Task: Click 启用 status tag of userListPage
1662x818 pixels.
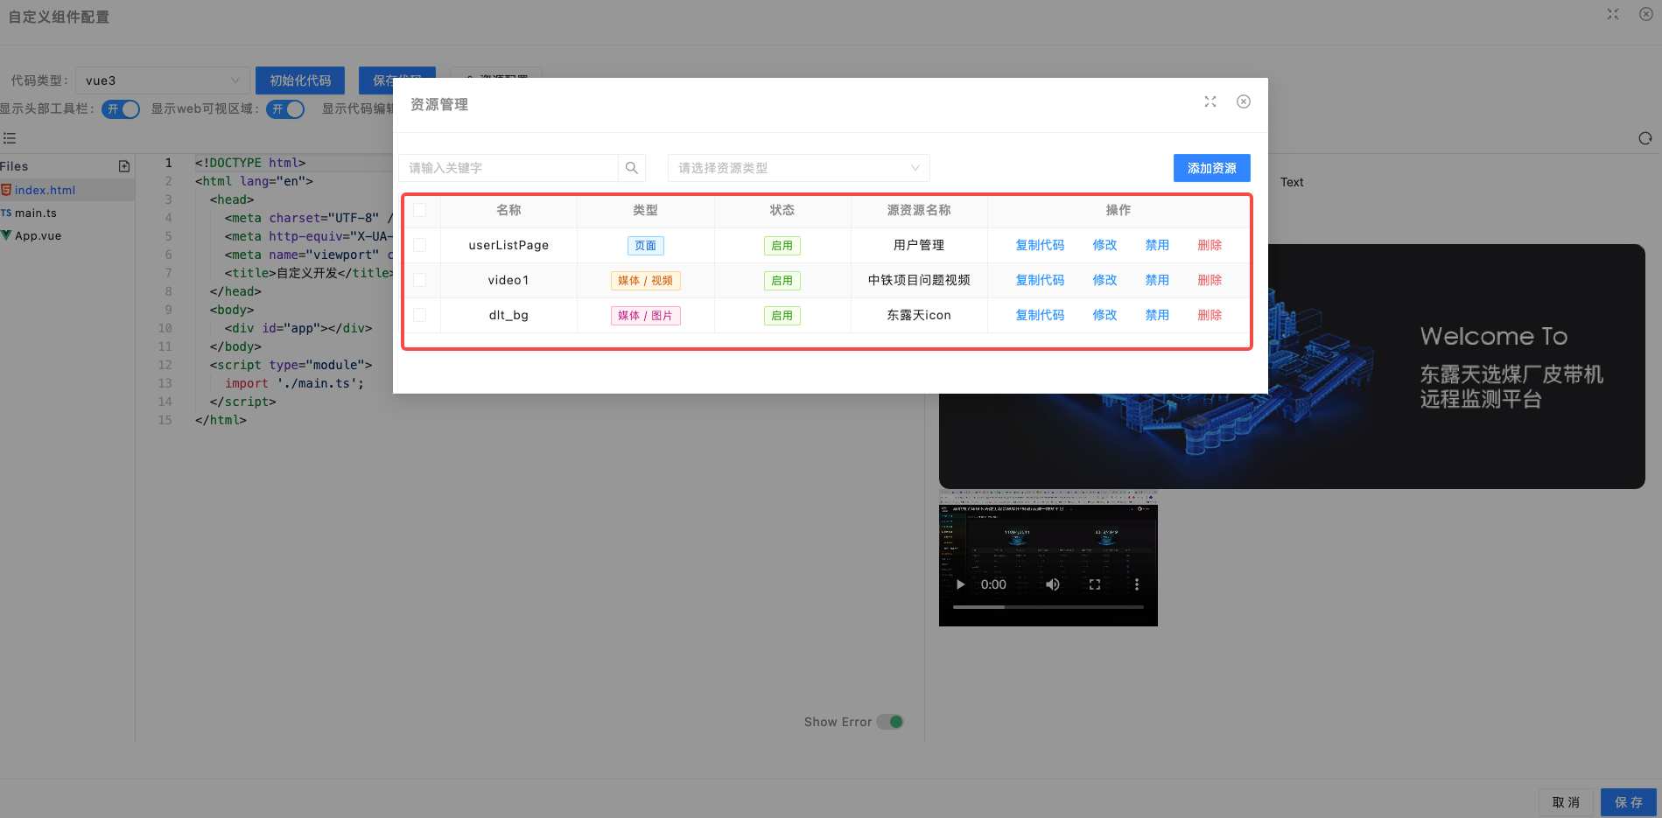Action: click(782, 246)
